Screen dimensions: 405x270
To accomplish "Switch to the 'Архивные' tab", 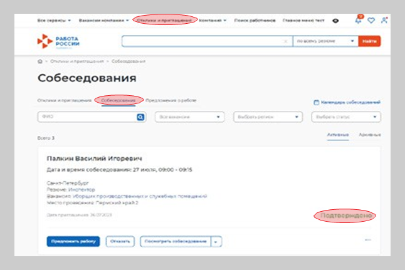I will tap(370, 135).
